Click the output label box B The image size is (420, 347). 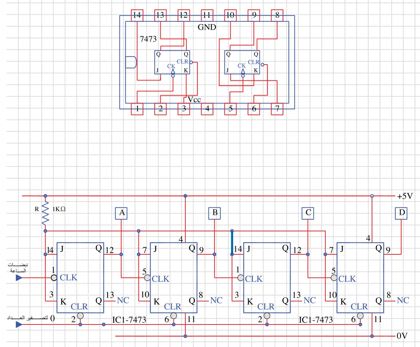tap(214, 213)
